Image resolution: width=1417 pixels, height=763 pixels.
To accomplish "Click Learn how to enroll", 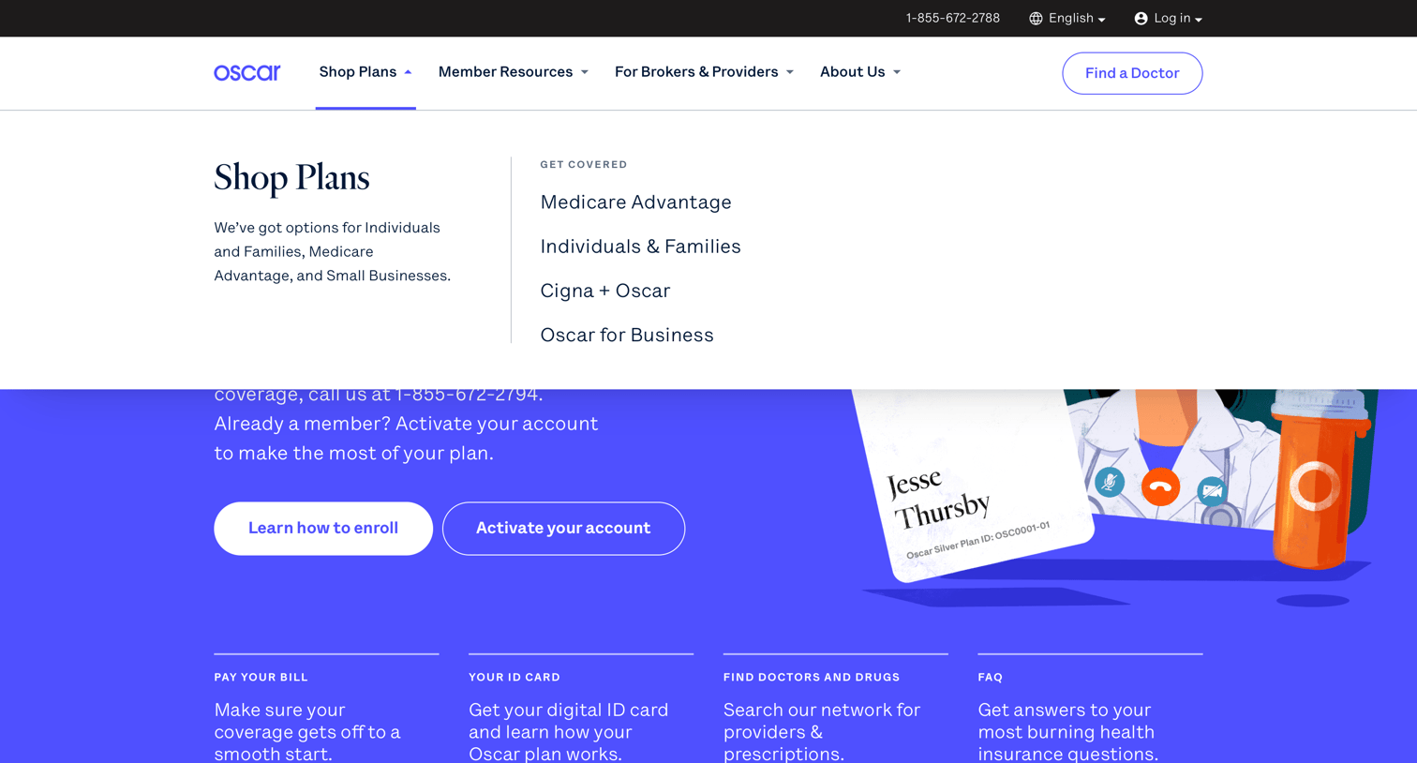I will 323,529.
